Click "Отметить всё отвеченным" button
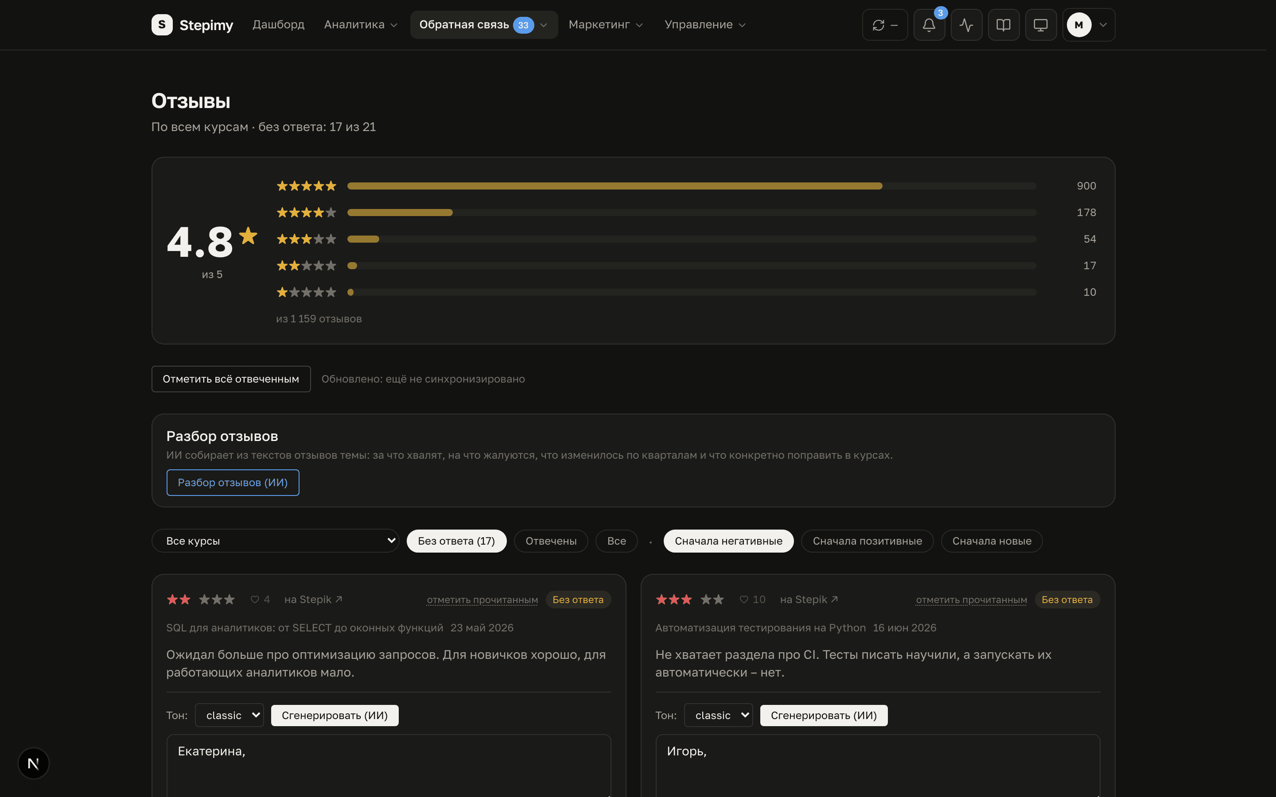Screen dimensions: 1276x797 tap(231, 379)
